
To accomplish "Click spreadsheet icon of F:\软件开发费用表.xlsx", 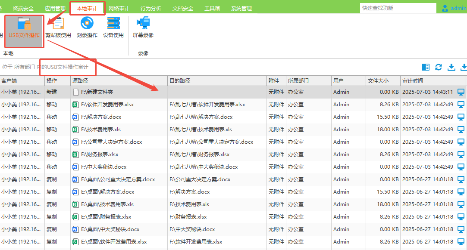I will (x=75, y=105).
